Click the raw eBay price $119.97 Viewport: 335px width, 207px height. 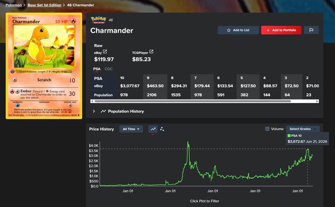tap(104, 59)
